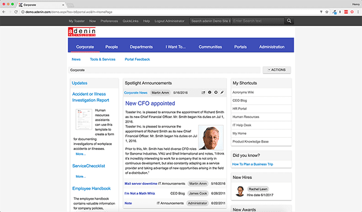Open the Communities tab

[x=210, y=47]
